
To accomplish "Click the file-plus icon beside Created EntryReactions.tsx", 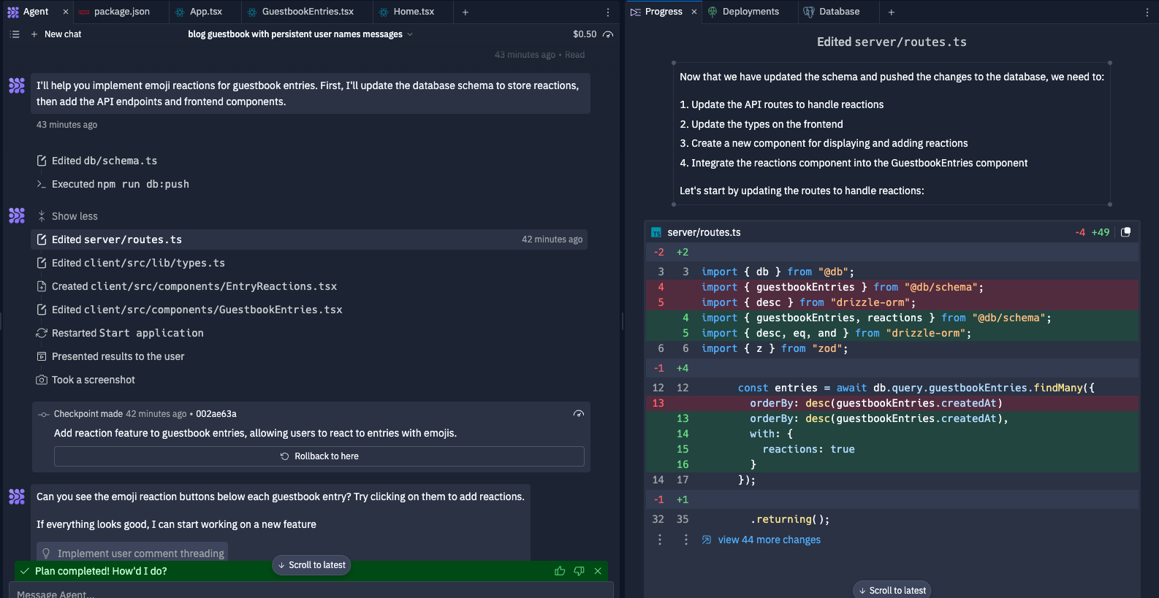I will click(x=42, y=286).
